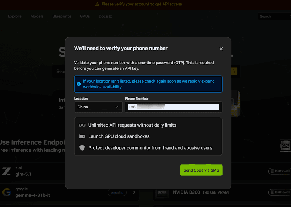Screen dimensions: 291x207
Task: Open the Blueprints section
Action: 61,16
